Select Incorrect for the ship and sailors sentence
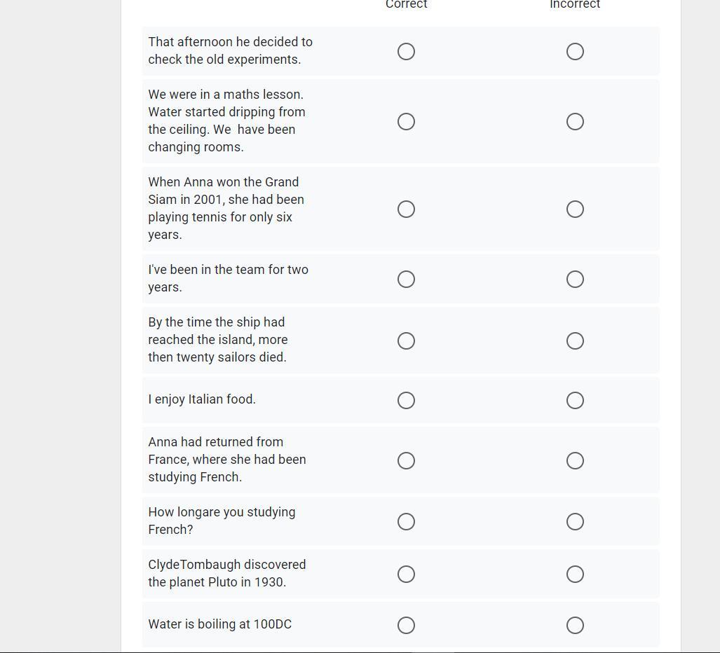 tap(575, 341)
